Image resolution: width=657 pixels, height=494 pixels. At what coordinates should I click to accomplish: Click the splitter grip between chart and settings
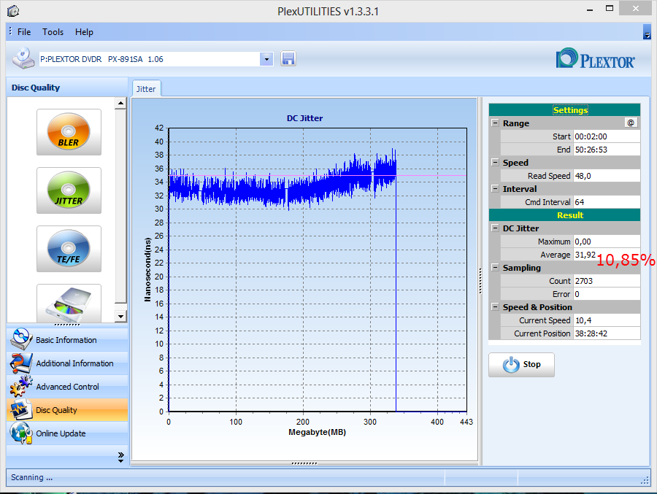pyautogui.click(x=480, y=281)
